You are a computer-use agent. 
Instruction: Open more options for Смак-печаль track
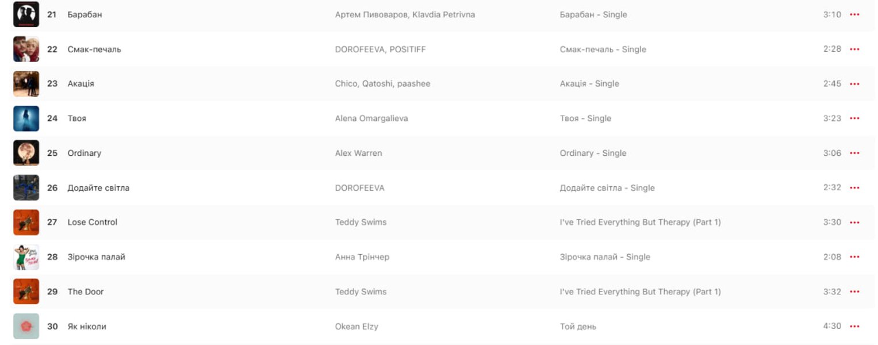click(854, 49)
